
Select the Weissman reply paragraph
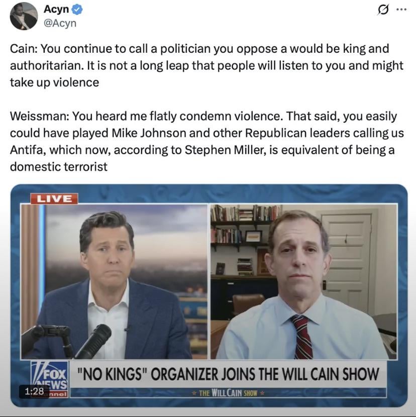point(207,141)
